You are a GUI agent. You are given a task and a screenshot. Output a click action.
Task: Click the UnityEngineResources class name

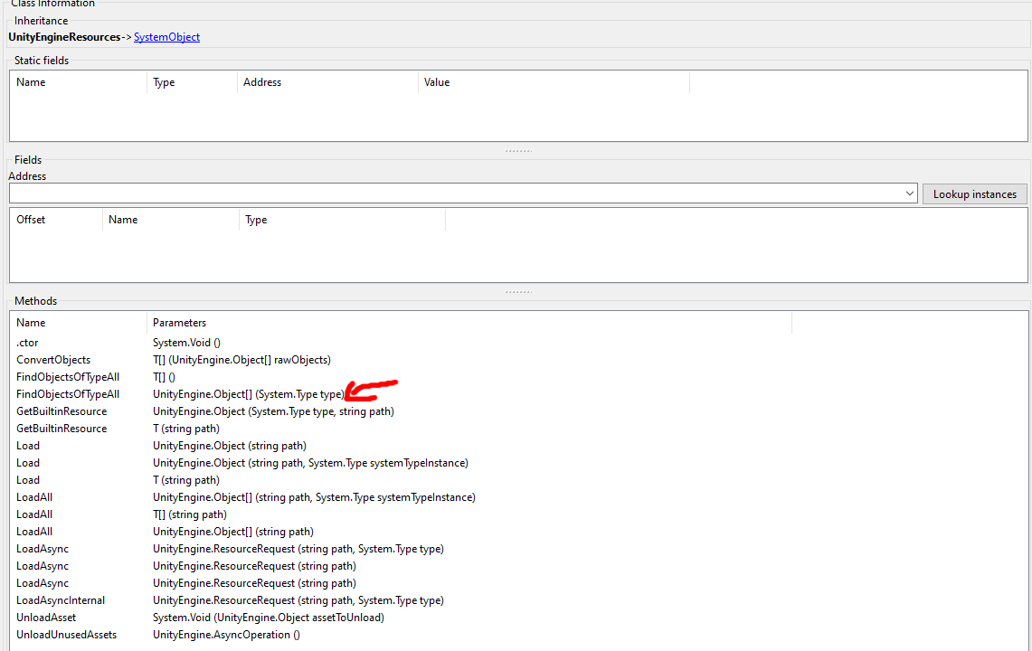point(64,37)
